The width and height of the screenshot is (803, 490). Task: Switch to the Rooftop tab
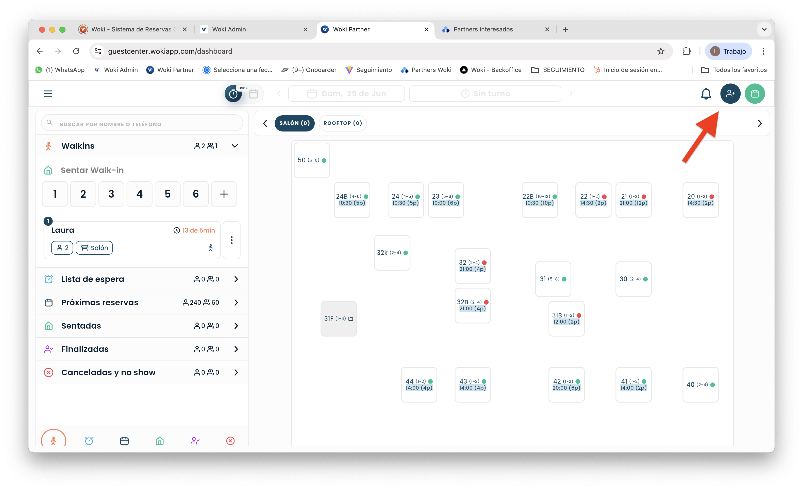point(343,123)
